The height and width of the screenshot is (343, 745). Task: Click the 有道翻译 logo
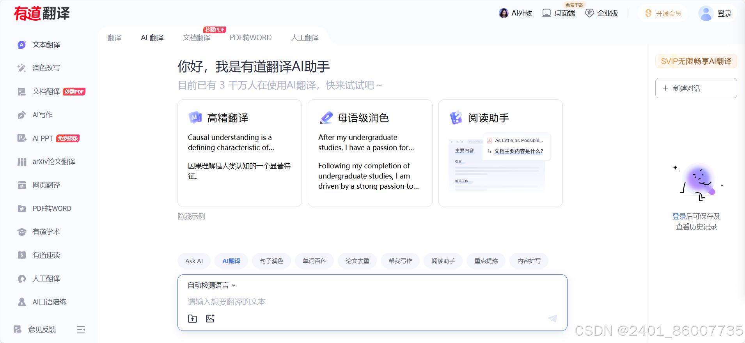click(42, 13)
